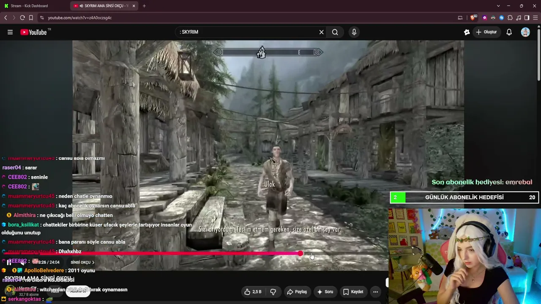Click the chat message 'neden chatle oynanmıo'

point(85,196)
